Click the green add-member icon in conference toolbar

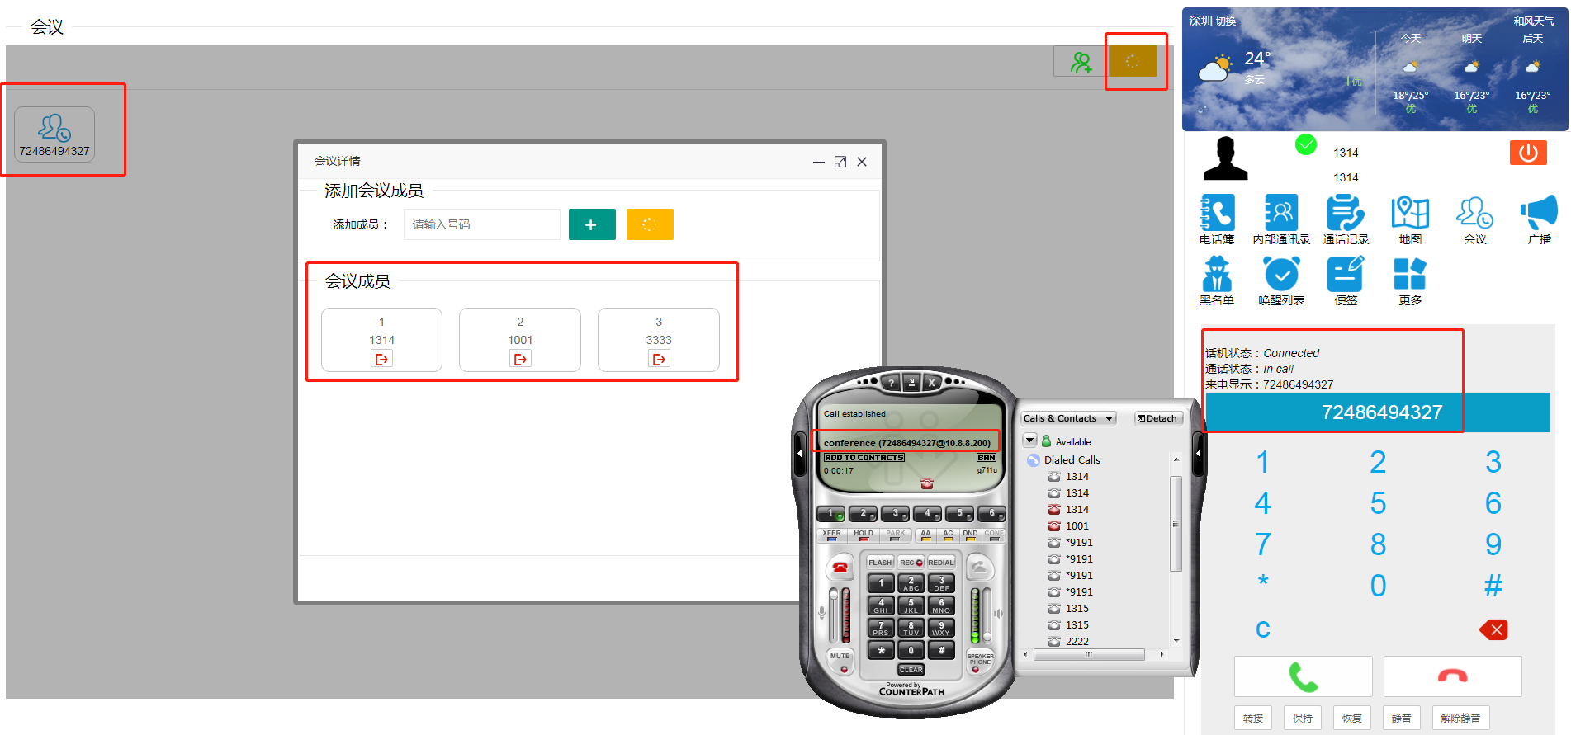click(x=1081, y=62)
